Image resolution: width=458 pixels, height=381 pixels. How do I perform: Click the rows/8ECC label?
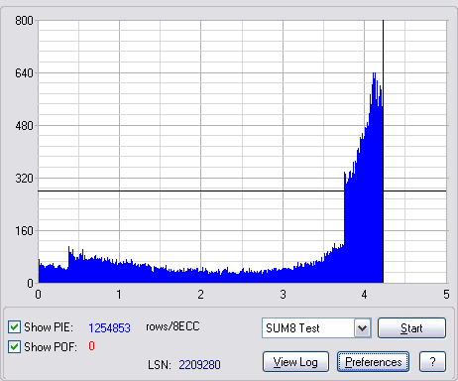pos(172,326)
